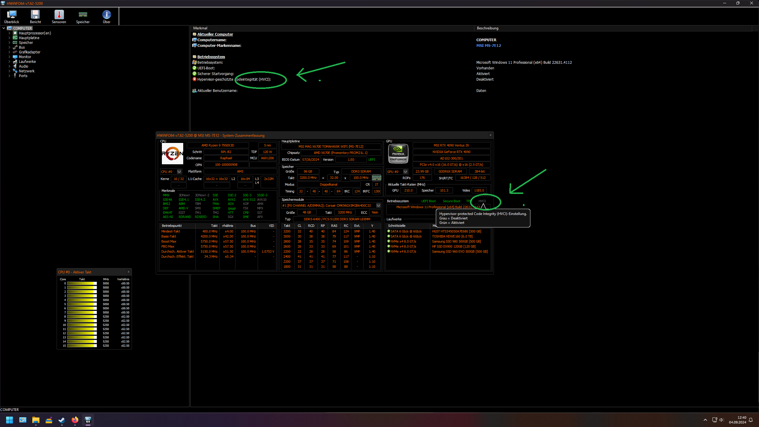Viewport: 759px width, 427px height.
Task: Switch to the Überblick overview
Action: pyautogui.click(x=12, y=16)
